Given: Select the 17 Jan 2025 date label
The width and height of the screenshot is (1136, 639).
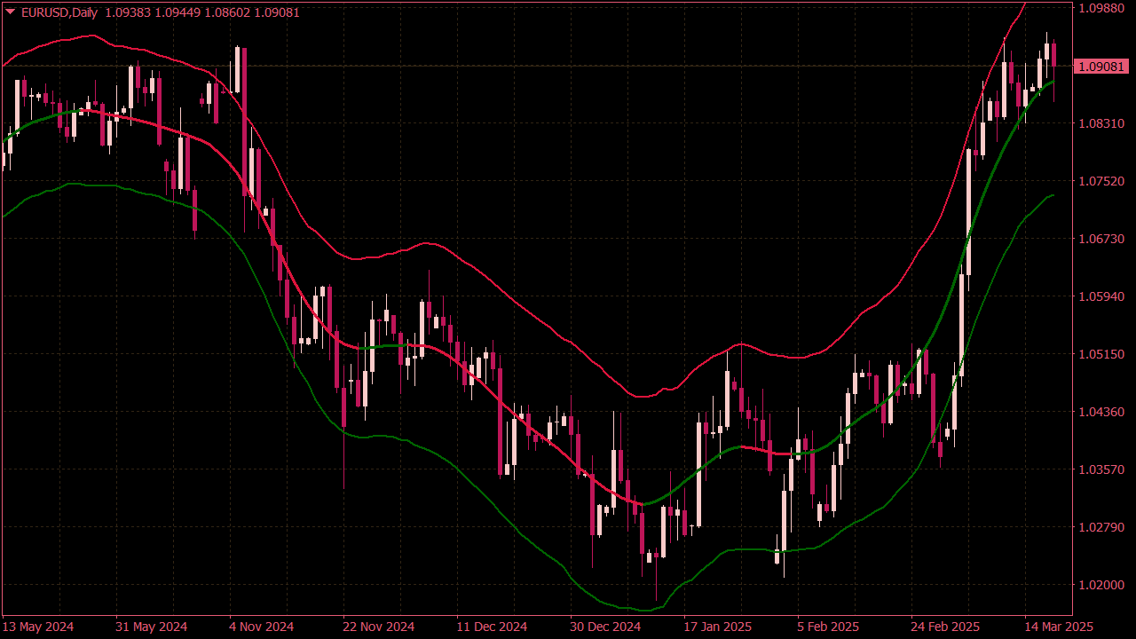Looking at the screenshot, I should tap(718, 627).
